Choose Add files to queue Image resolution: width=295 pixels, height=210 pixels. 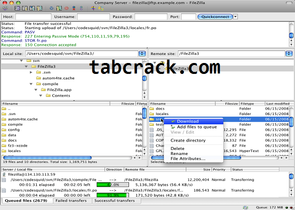193,127
